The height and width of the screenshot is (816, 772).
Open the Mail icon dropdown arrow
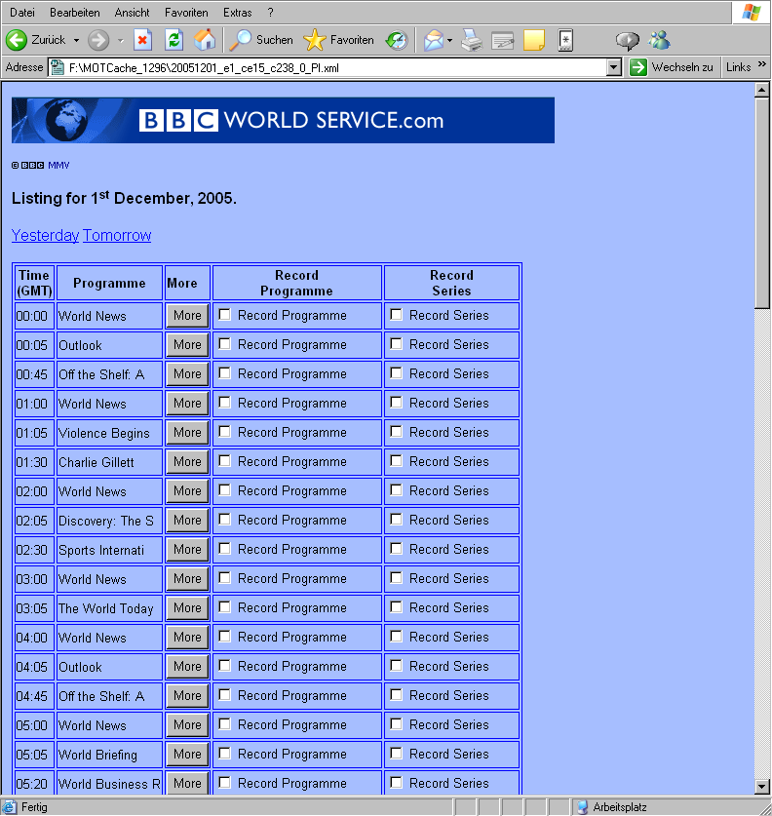pyautogui.click(x=450, y=40)
